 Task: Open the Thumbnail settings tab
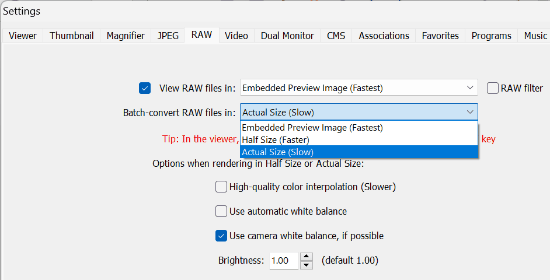click(71, 36)
